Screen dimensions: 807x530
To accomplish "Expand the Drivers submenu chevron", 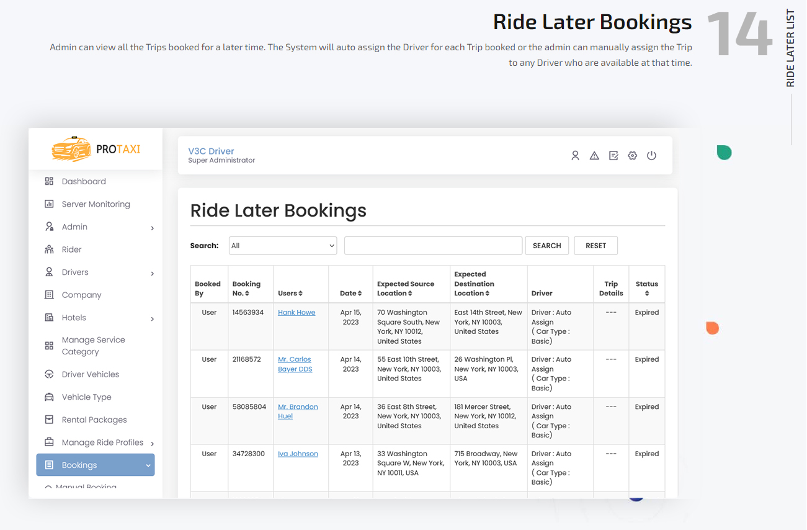I will (153, 274).
